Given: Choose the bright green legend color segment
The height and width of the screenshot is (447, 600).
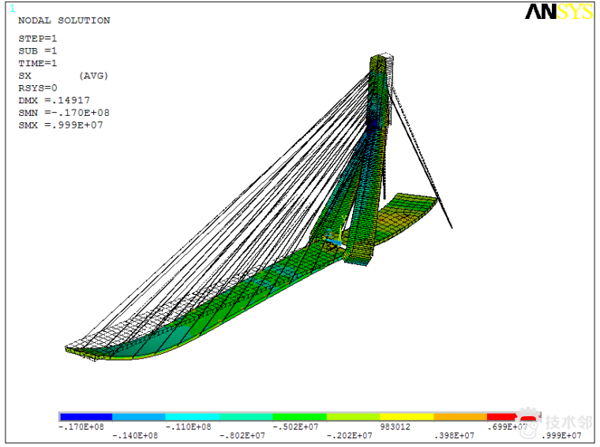Looking at the screenshot, I should point(299,416).
